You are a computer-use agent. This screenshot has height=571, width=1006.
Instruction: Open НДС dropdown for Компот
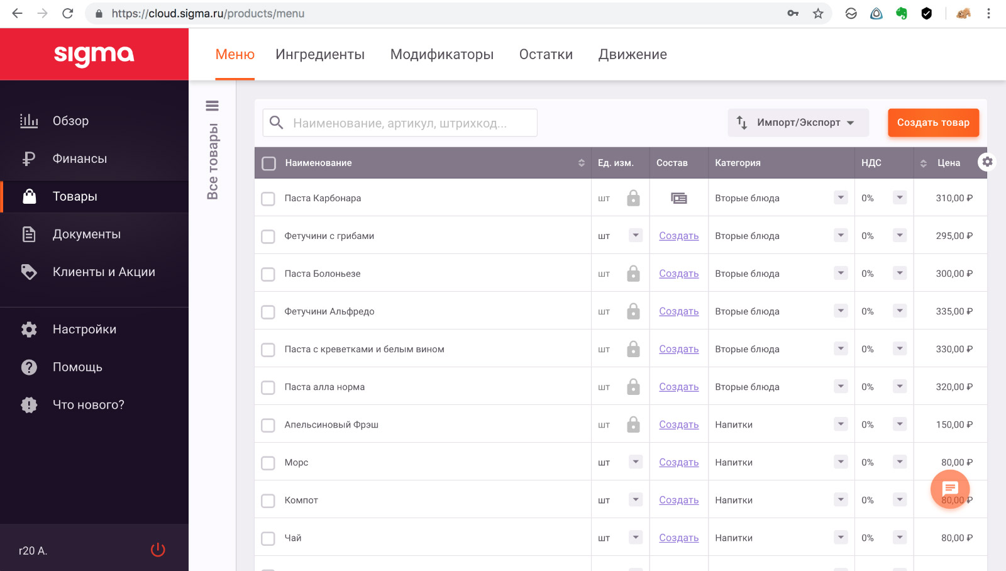[900, 499]
